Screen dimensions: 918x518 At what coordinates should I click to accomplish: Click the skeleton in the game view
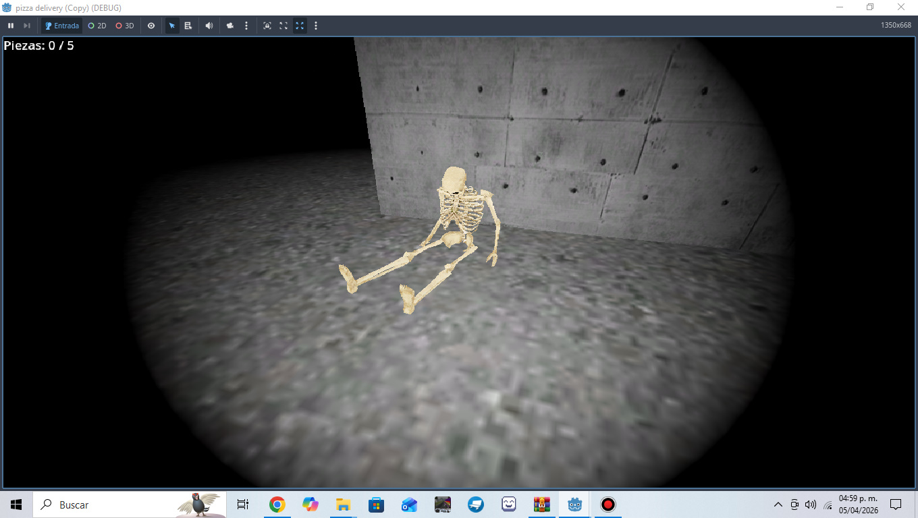432,239
